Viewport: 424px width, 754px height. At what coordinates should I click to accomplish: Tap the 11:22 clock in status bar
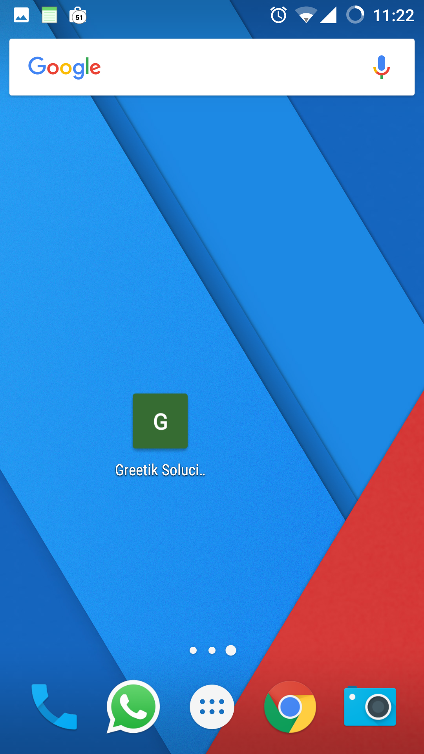(393, 16)
